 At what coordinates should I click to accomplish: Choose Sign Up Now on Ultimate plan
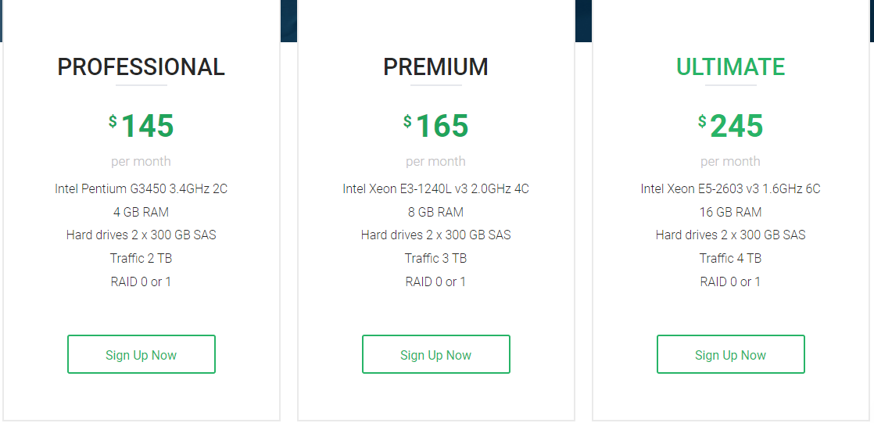pyautogui.click(x=730, y=355)
